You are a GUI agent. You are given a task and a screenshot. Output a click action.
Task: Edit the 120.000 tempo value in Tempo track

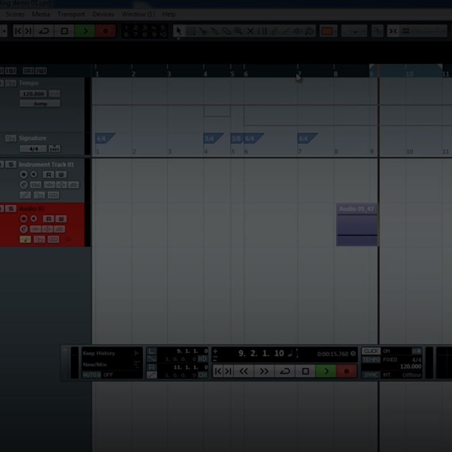point(33,94)
